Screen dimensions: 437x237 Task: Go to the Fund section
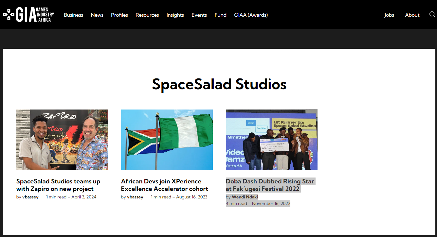220,15
